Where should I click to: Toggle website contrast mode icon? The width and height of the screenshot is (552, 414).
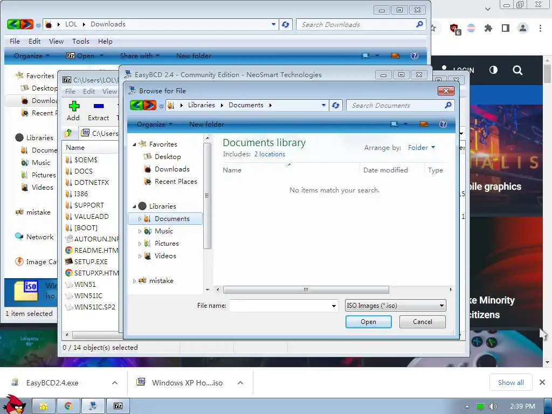[494, 70]
